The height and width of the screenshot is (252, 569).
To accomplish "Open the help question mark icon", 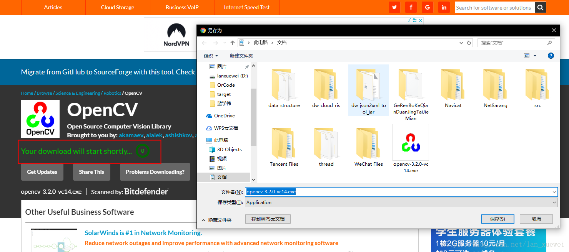I will 551,56.
